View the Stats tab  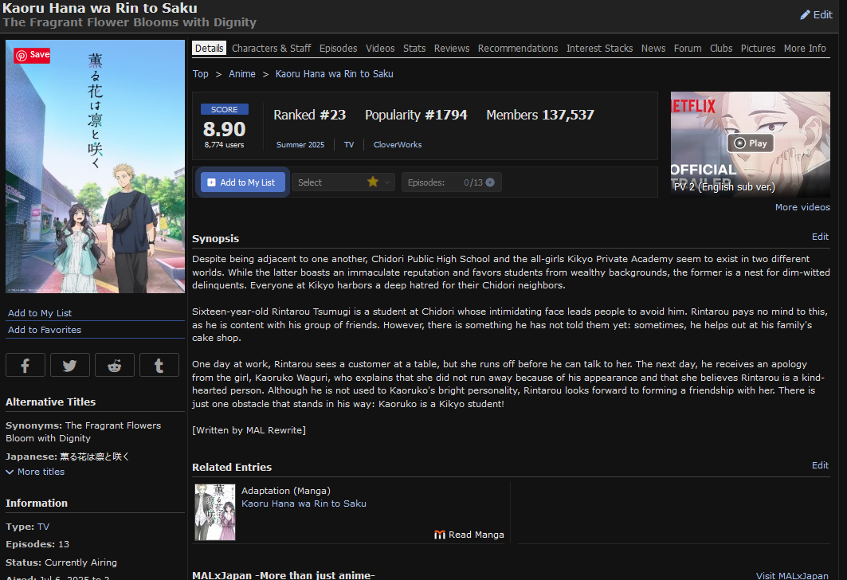click(414, 48)
